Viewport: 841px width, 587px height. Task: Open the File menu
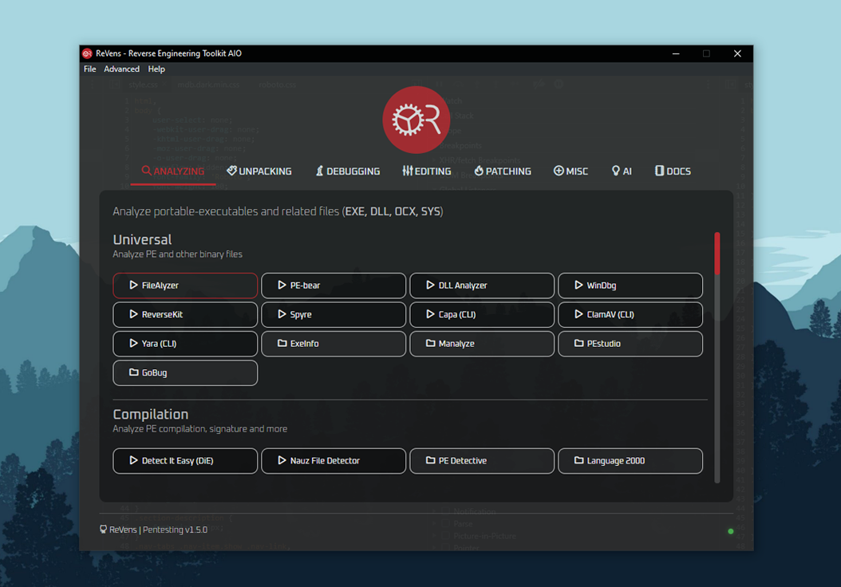coord(89,69)
